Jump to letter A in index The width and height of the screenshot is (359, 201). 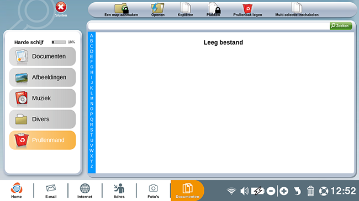pos(92,36)
